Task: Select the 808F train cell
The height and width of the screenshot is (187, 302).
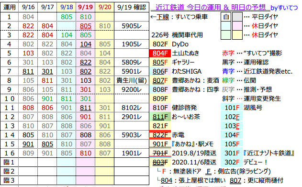Action: 160,89
